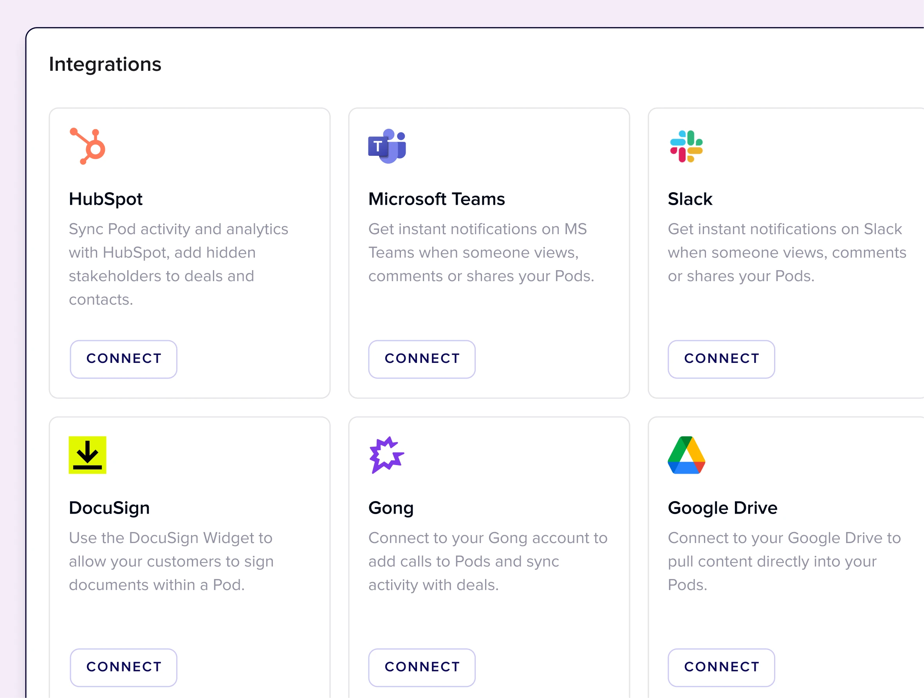Select the Slack card title
This screenshot has height=698, width=924.
tap(689, 199)
